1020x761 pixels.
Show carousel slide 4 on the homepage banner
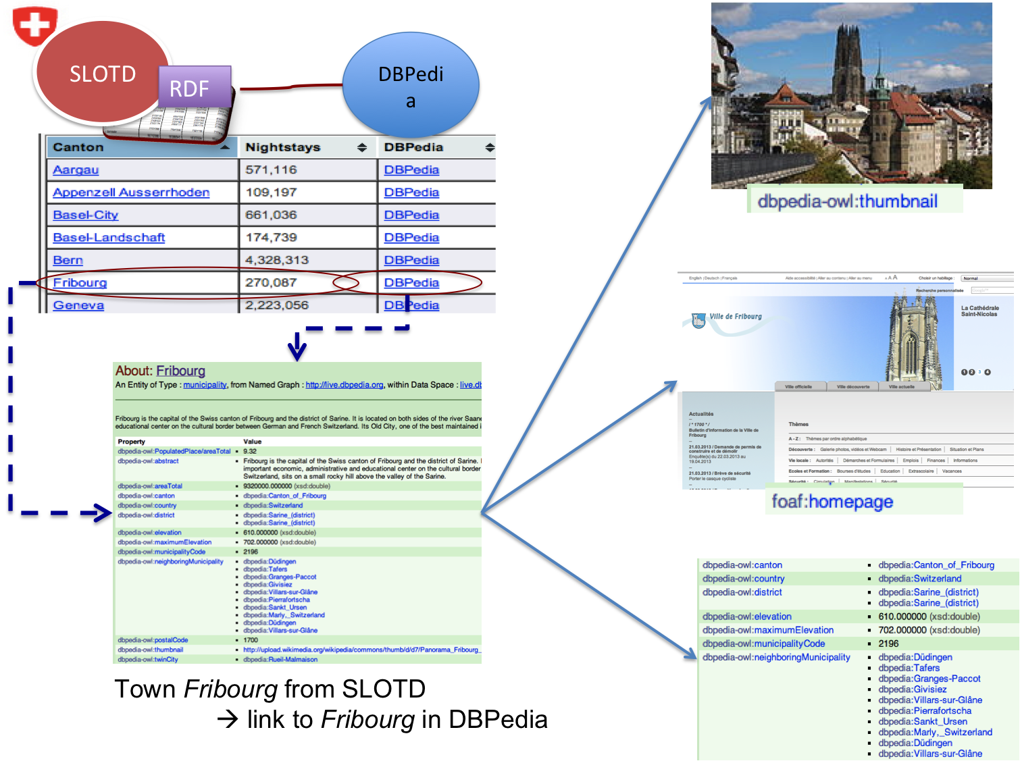(988, 372)
